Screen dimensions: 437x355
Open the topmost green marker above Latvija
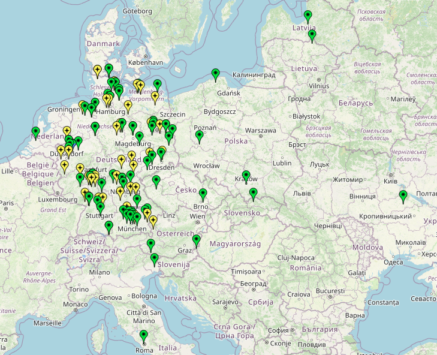pos(308,16)
